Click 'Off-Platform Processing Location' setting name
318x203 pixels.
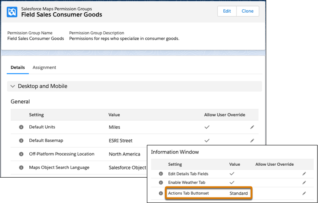(x=62, y=154)
